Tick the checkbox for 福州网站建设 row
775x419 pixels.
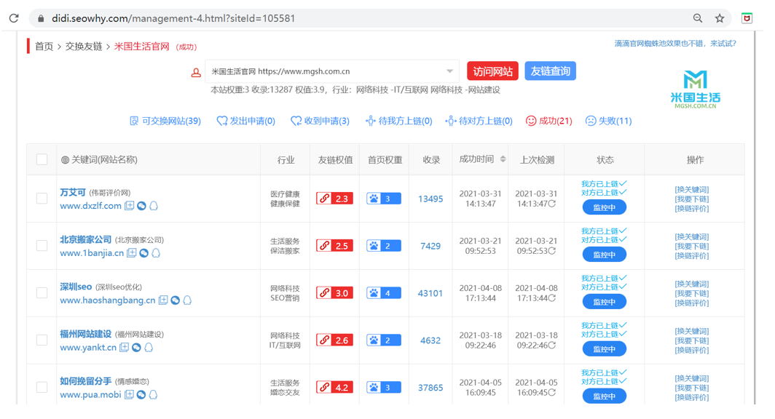click(x=42, y=340)
